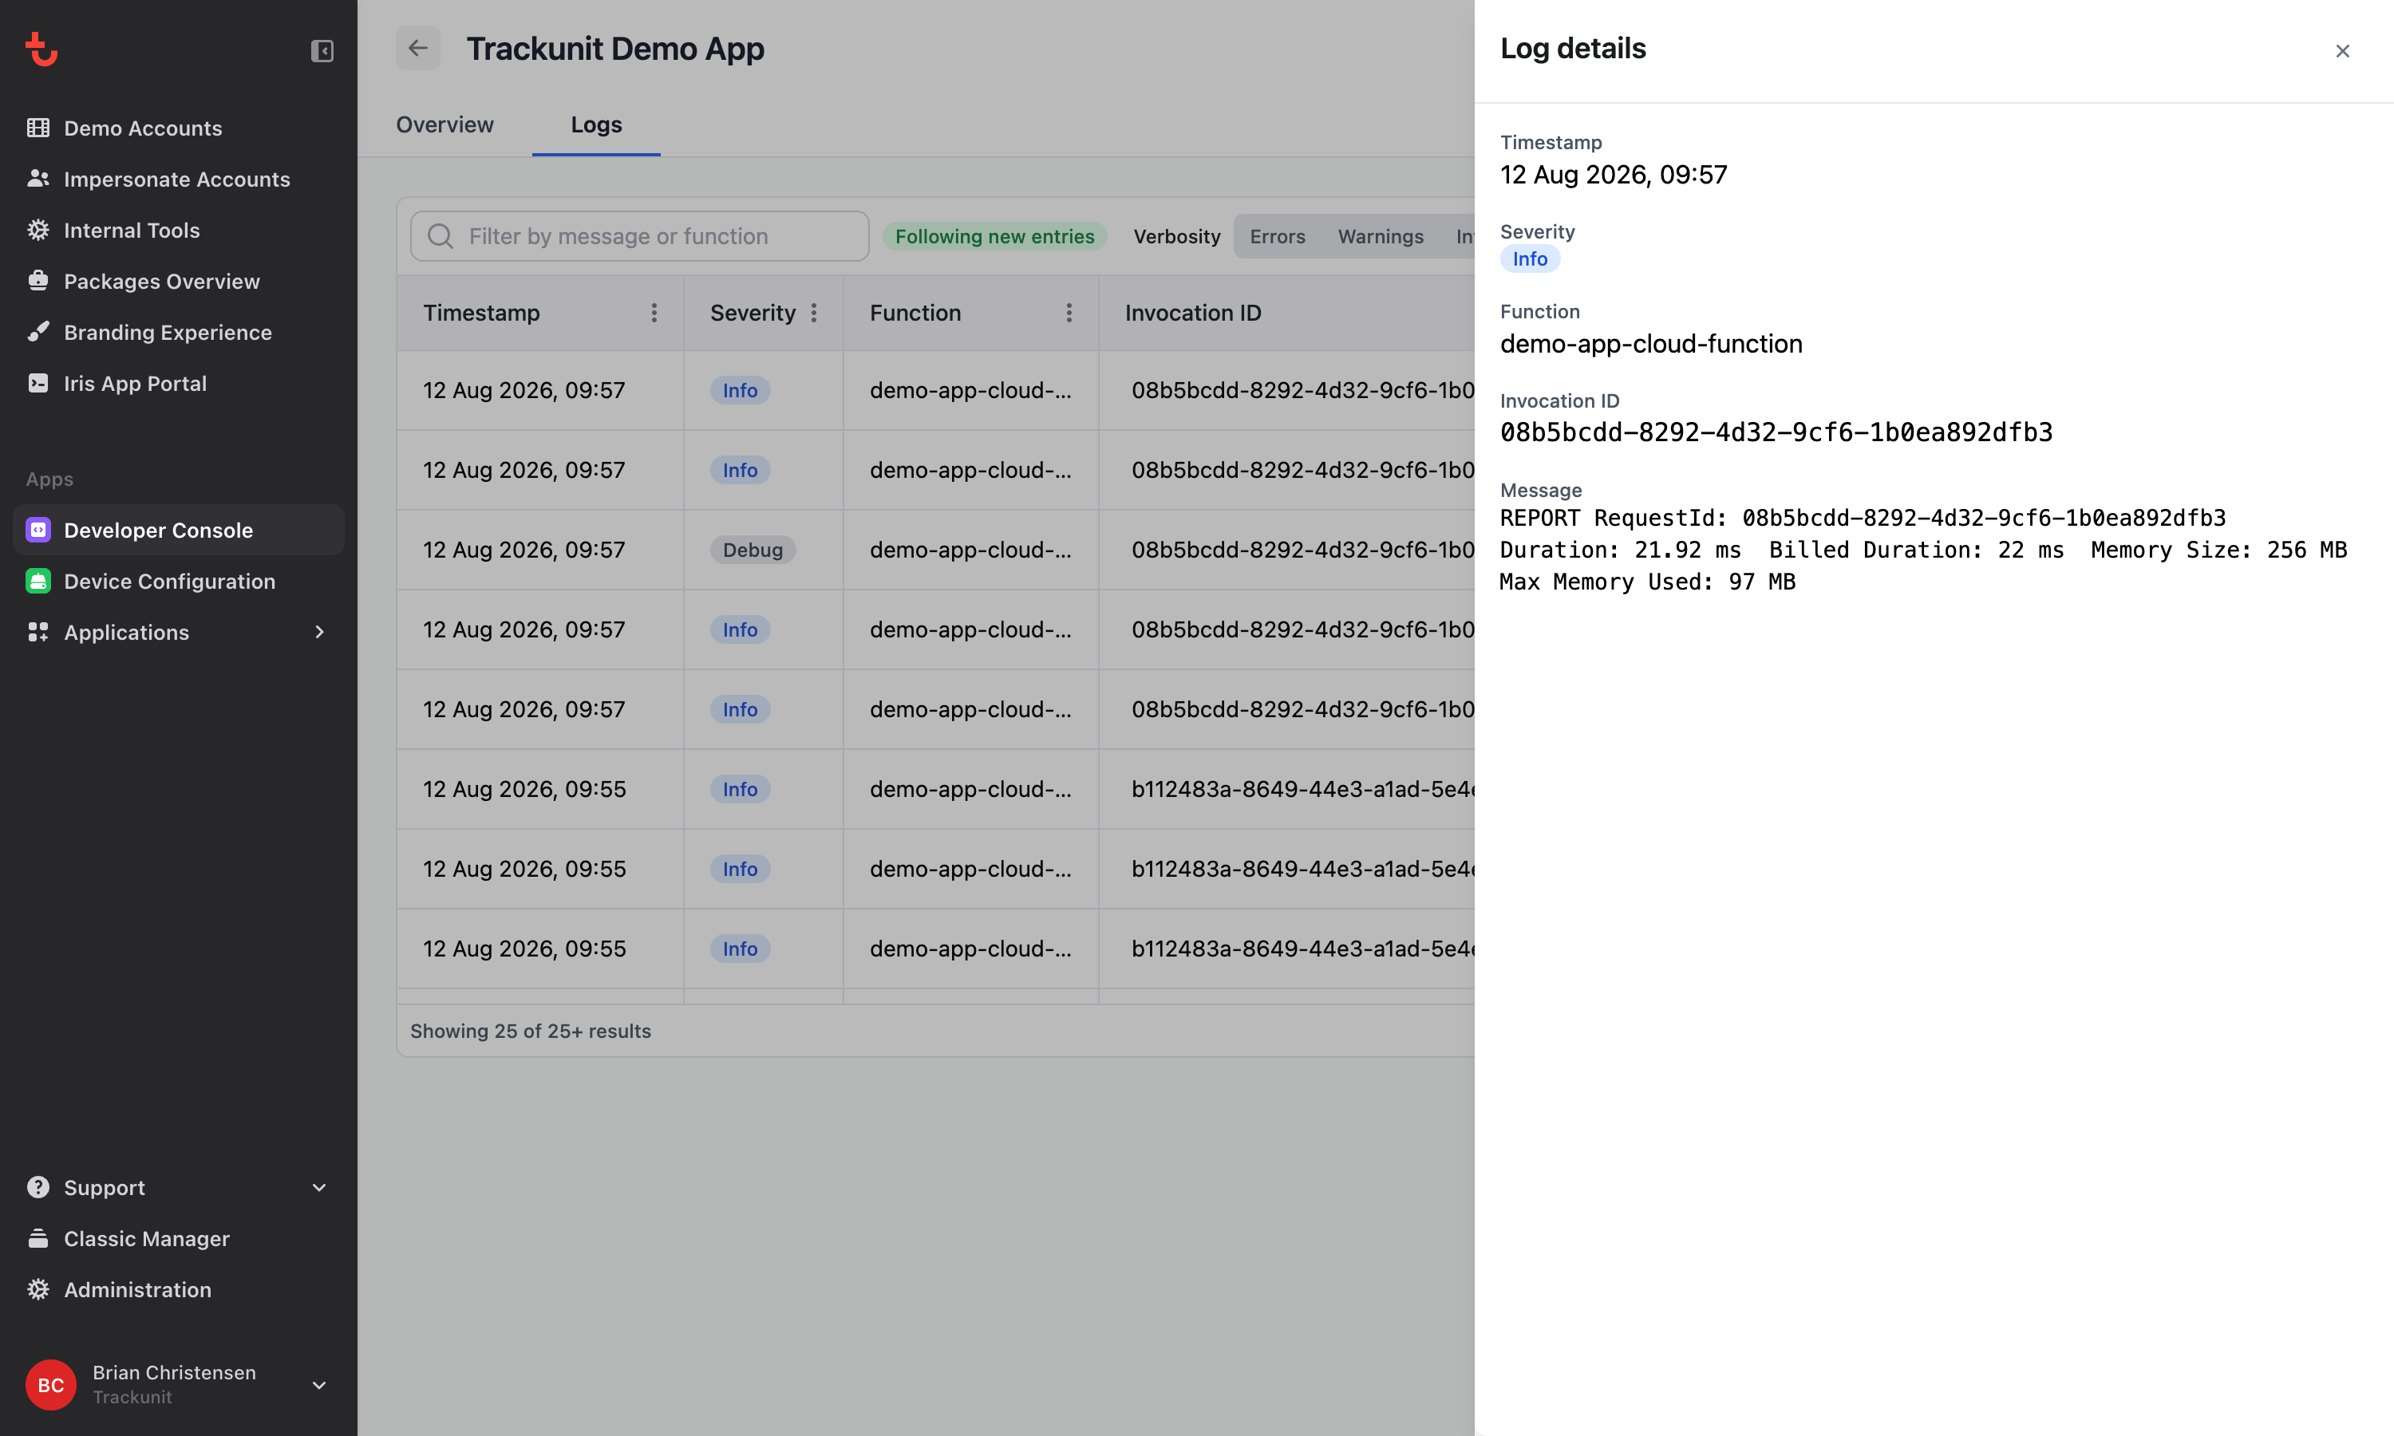Click the Support question mark icon
This screenshot has height=1436, width=2394.
coord(38,1187)
